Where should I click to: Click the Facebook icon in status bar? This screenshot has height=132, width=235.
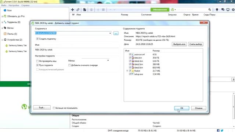click(x=218, y=131)
